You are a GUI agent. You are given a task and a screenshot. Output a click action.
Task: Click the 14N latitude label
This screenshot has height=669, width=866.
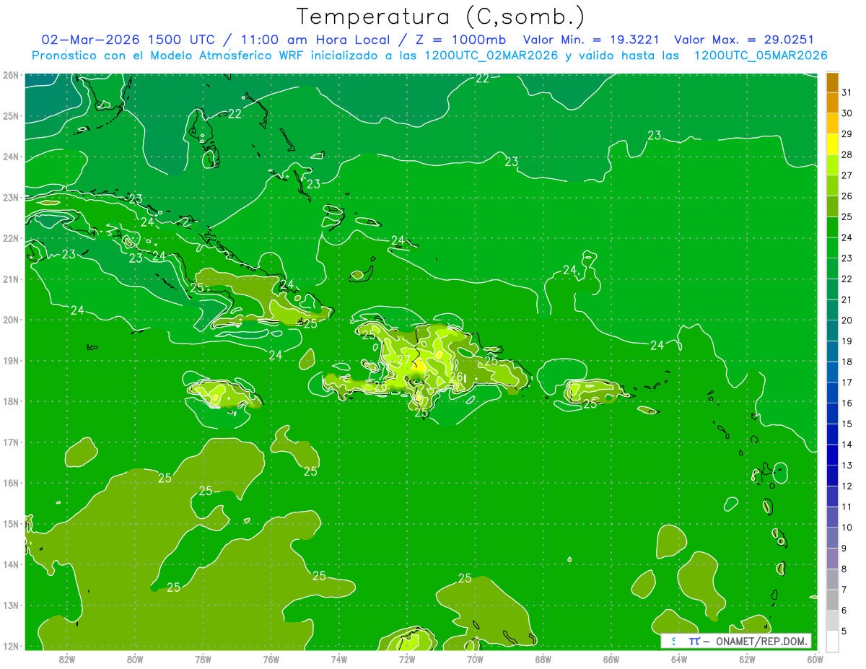point(10,564)
